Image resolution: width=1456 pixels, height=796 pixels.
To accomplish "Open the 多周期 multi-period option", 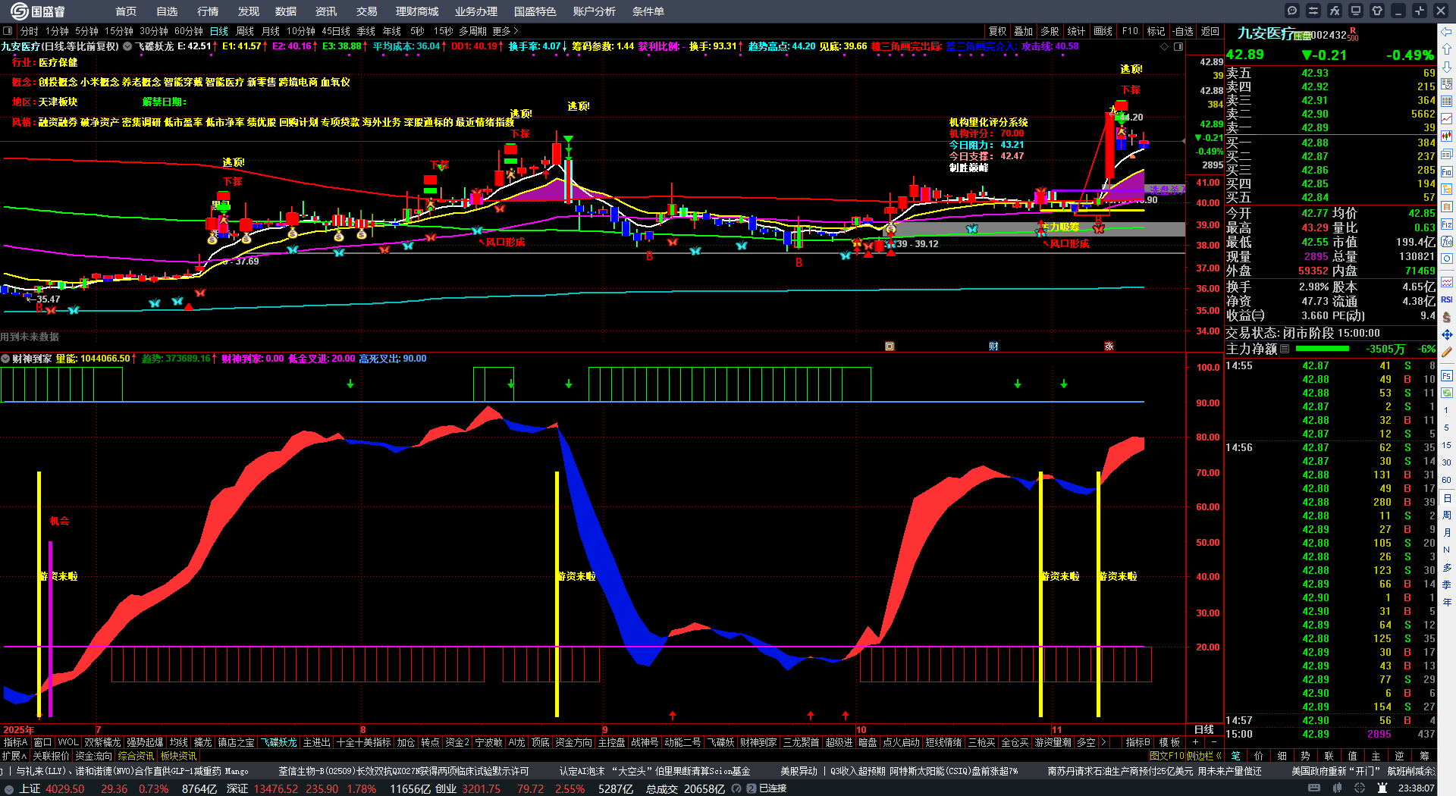I will tap(472, 31).
